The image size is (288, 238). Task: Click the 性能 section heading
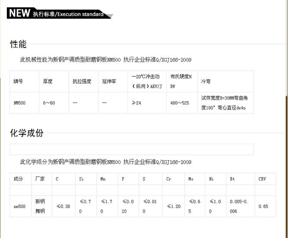click(x=18, y=44)
